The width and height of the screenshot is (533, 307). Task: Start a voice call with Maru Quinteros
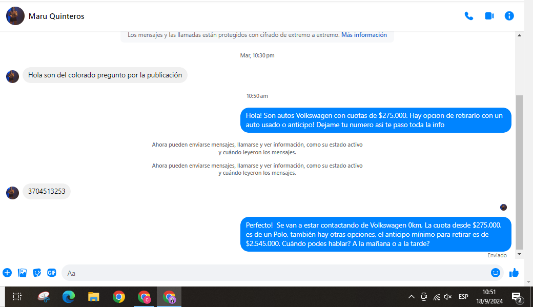pyautogui.click(x=469, y=16)
